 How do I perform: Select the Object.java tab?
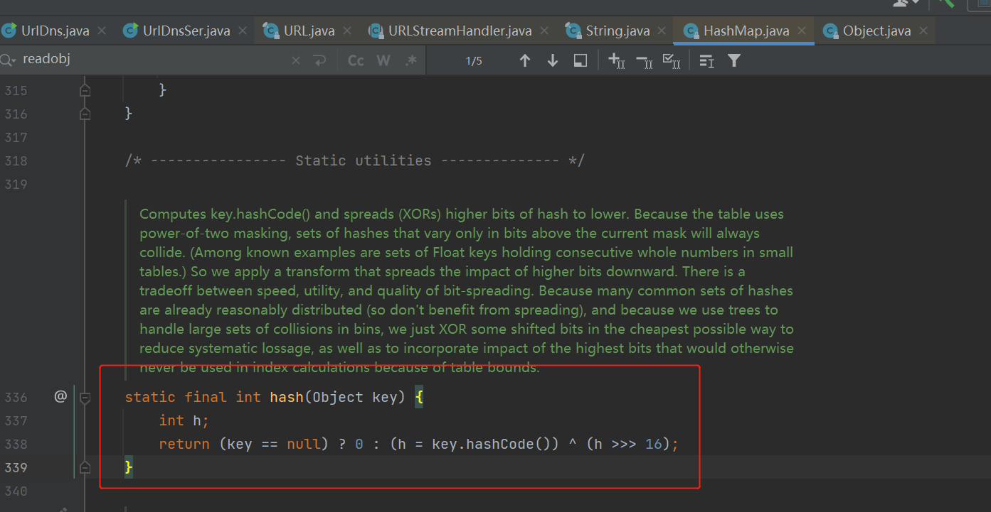pyautogui.click(x=876, y=31)
